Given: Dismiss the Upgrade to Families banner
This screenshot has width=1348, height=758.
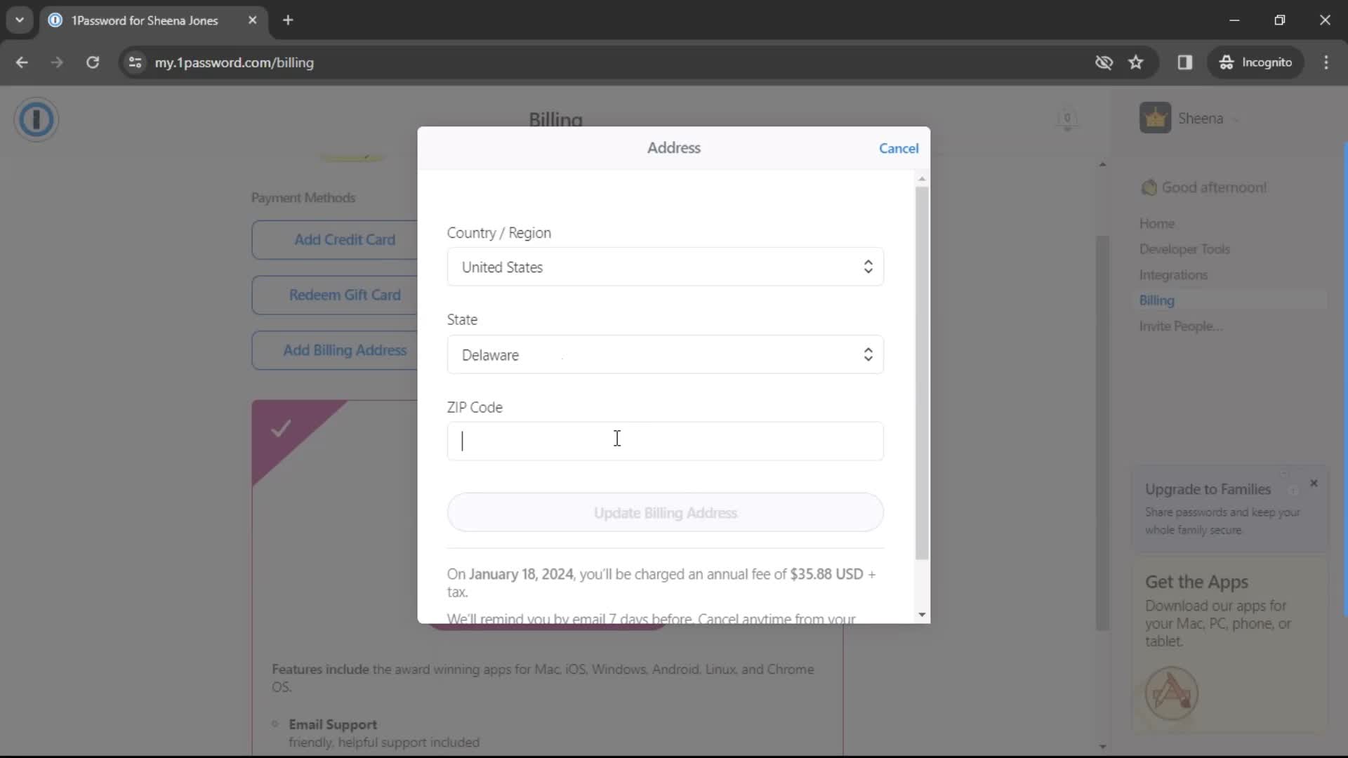Looking at the screenshot, I should tap(1314, 483).
